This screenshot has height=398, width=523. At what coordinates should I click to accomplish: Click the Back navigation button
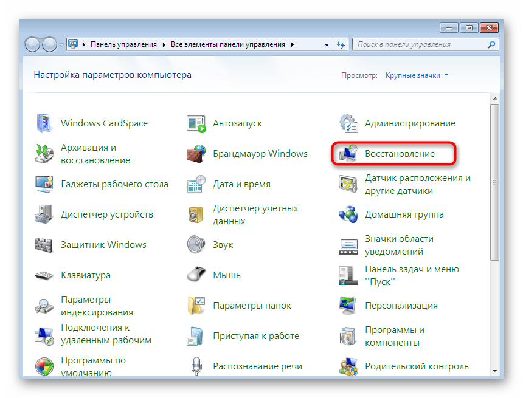(x=33, y=45)
